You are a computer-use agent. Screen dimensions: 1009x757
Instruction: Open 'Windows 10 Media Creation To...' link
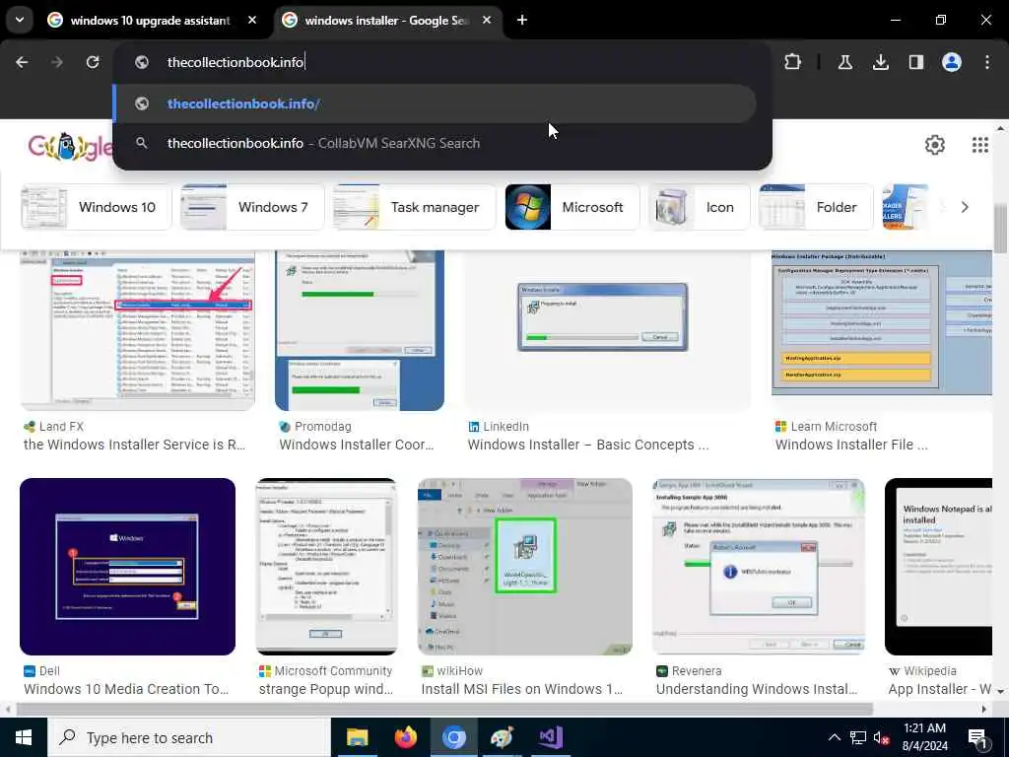pos(126,689)
